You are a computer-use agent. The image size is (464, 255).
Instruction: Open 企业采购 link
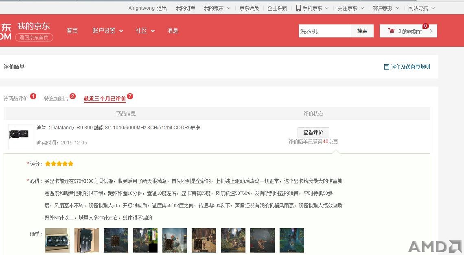277,8
